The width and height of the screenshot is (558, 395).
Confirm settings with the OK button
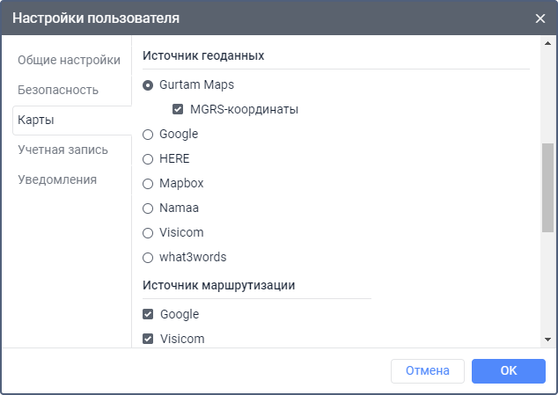pos(508,371)
